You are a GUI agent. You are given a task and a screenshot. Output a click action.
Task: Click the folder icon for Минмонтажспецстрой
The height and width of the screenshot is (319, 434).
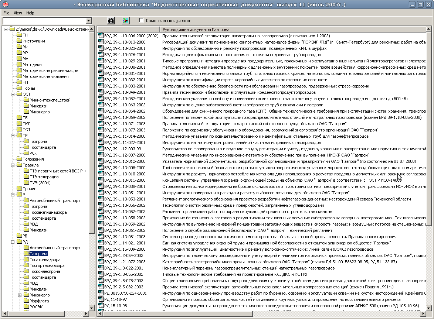pos(26,100)
